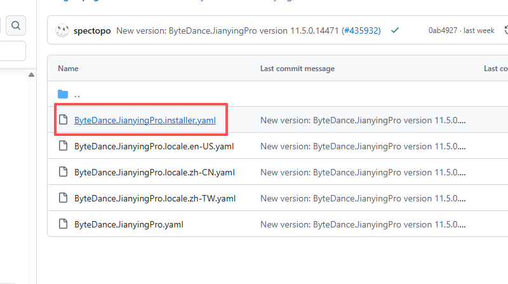Click file icon beside installer.yaml
The height and width of the screenshot is (284, 508).
(63, 119)
